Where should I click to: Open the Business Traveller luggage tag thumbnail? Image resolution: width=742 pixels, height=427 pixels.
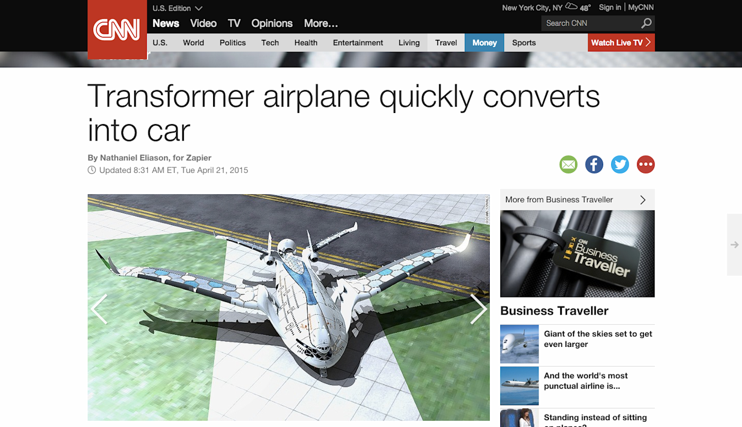(x=577, y=254)
